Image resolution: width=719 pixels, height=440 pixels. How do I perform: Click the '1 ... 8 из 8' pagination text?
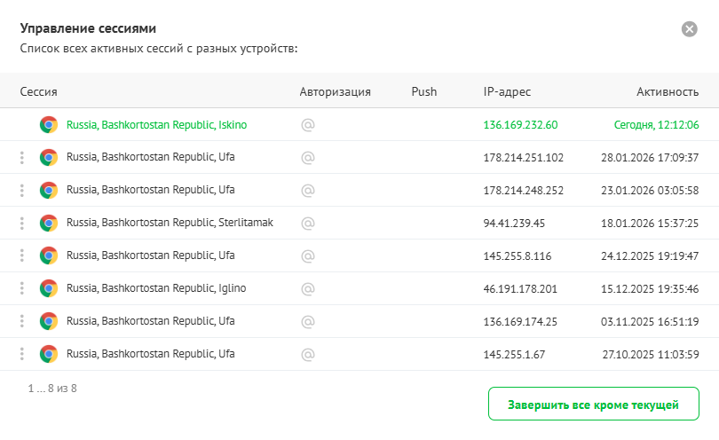coord(52,388)
